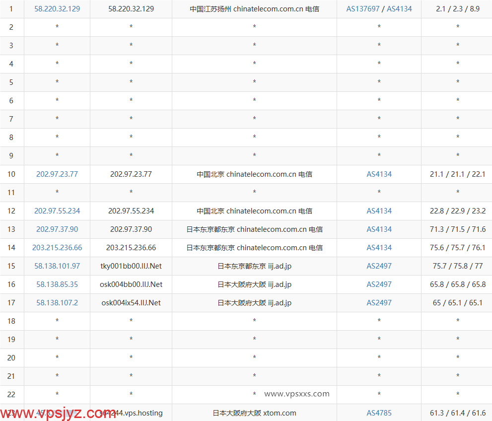Click IP link 202.97.55.234
The width and height of the screenshot is (492, 421).
pyautogui.click(x=57, y=211)
